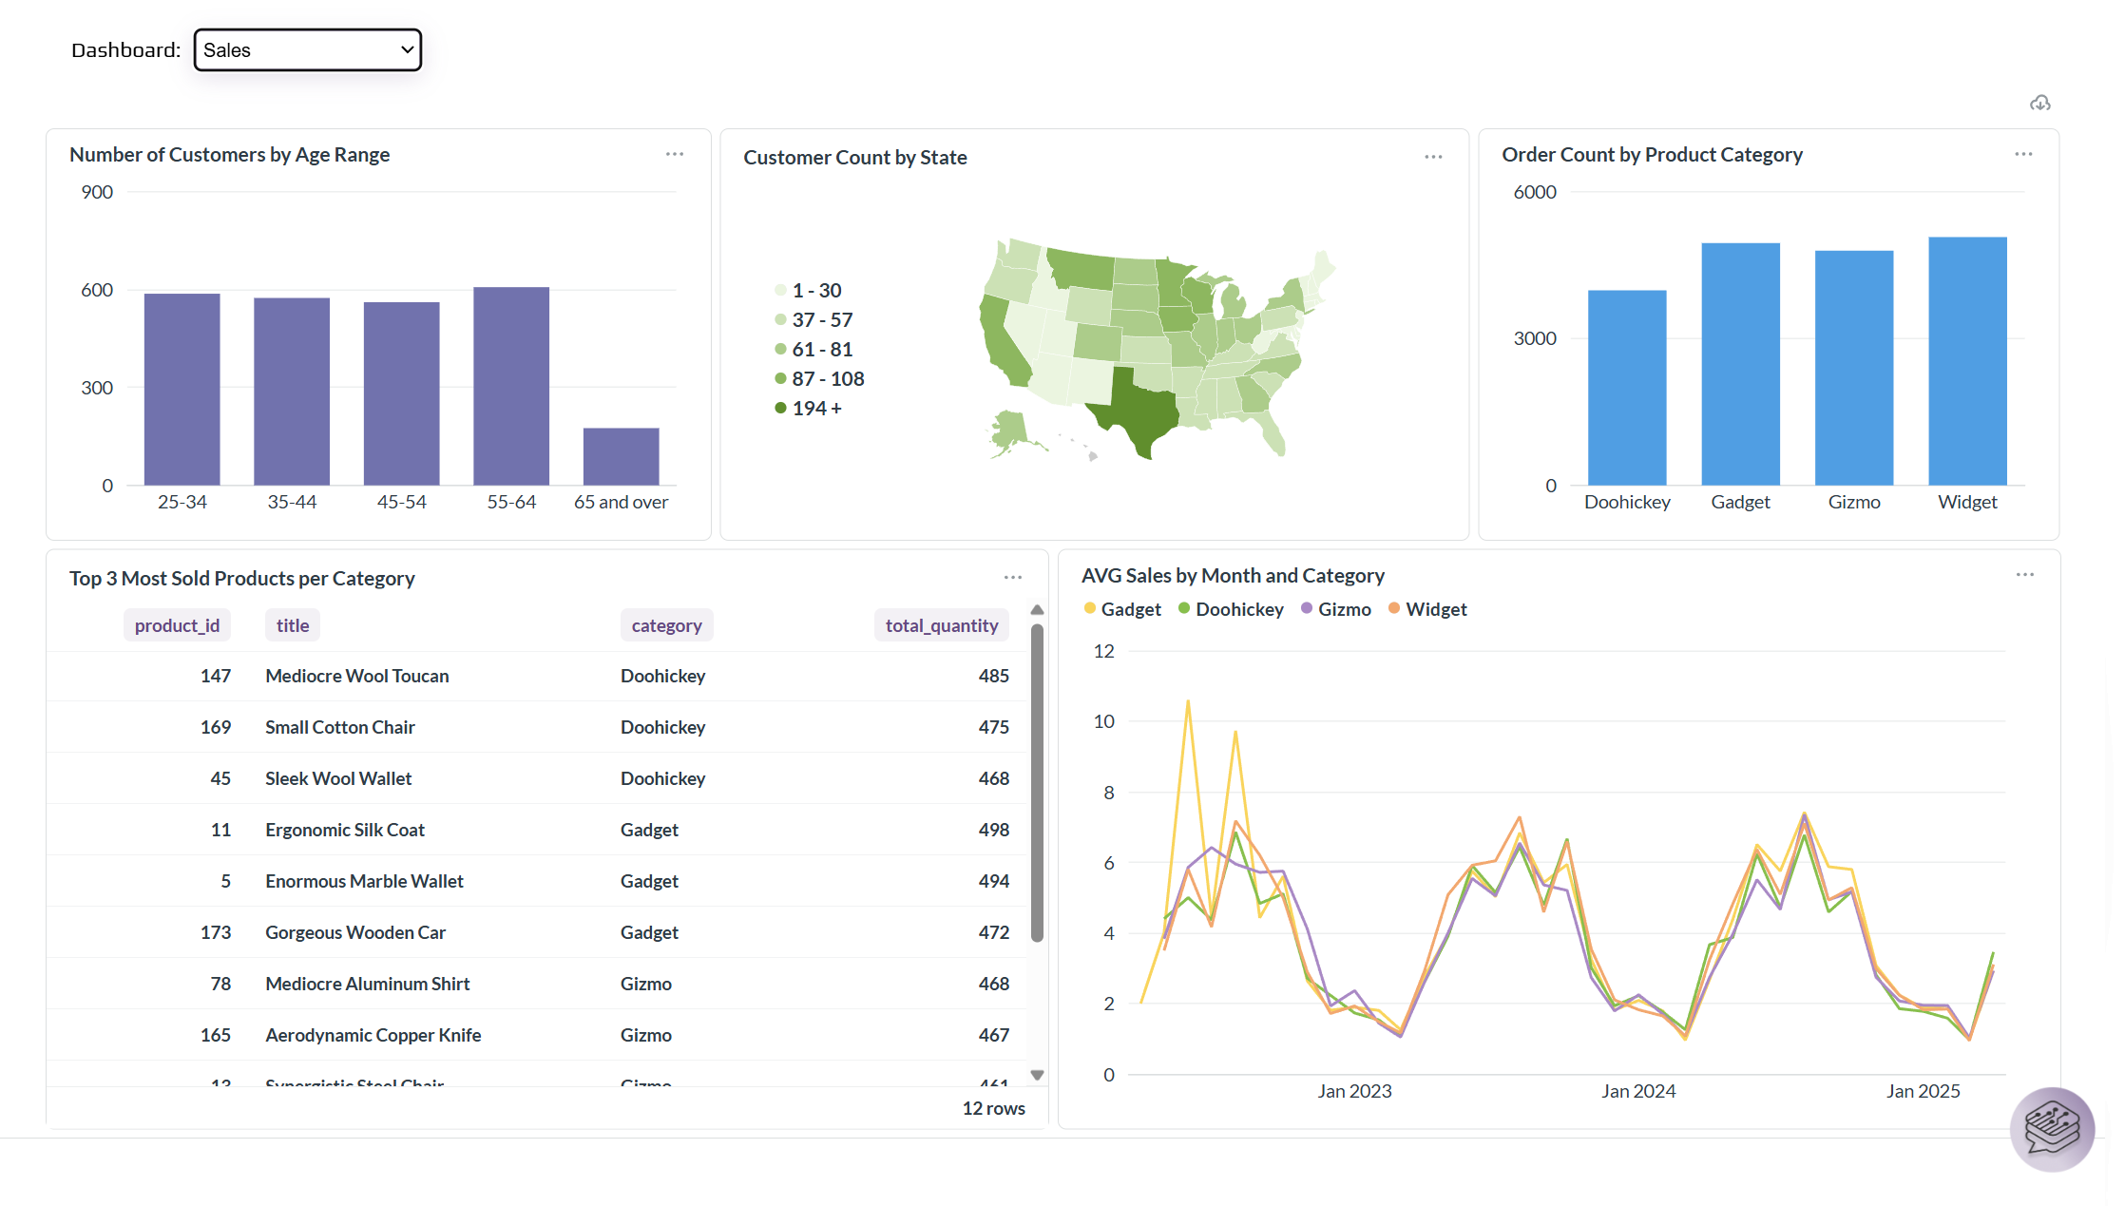Toggle Gizmo visibility in AVG Sales legend
This screenshot has height=1206, width=2125.
coord(1343,609)
